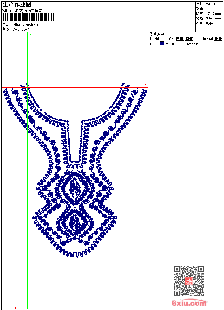Click the 'St.' column header
The height and width of the screenshot is (310, 224).
coord(171,39)
